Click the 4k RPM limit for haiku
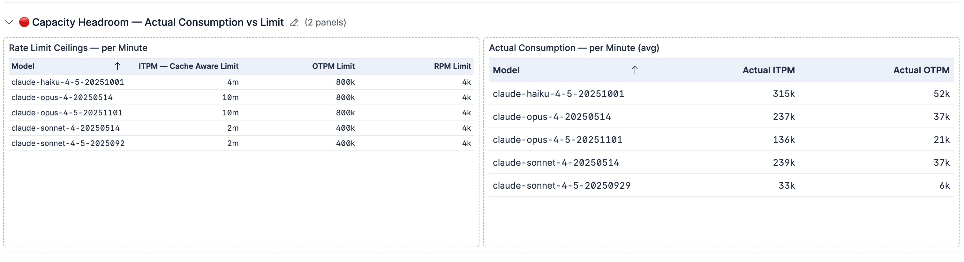 [466, 82]
